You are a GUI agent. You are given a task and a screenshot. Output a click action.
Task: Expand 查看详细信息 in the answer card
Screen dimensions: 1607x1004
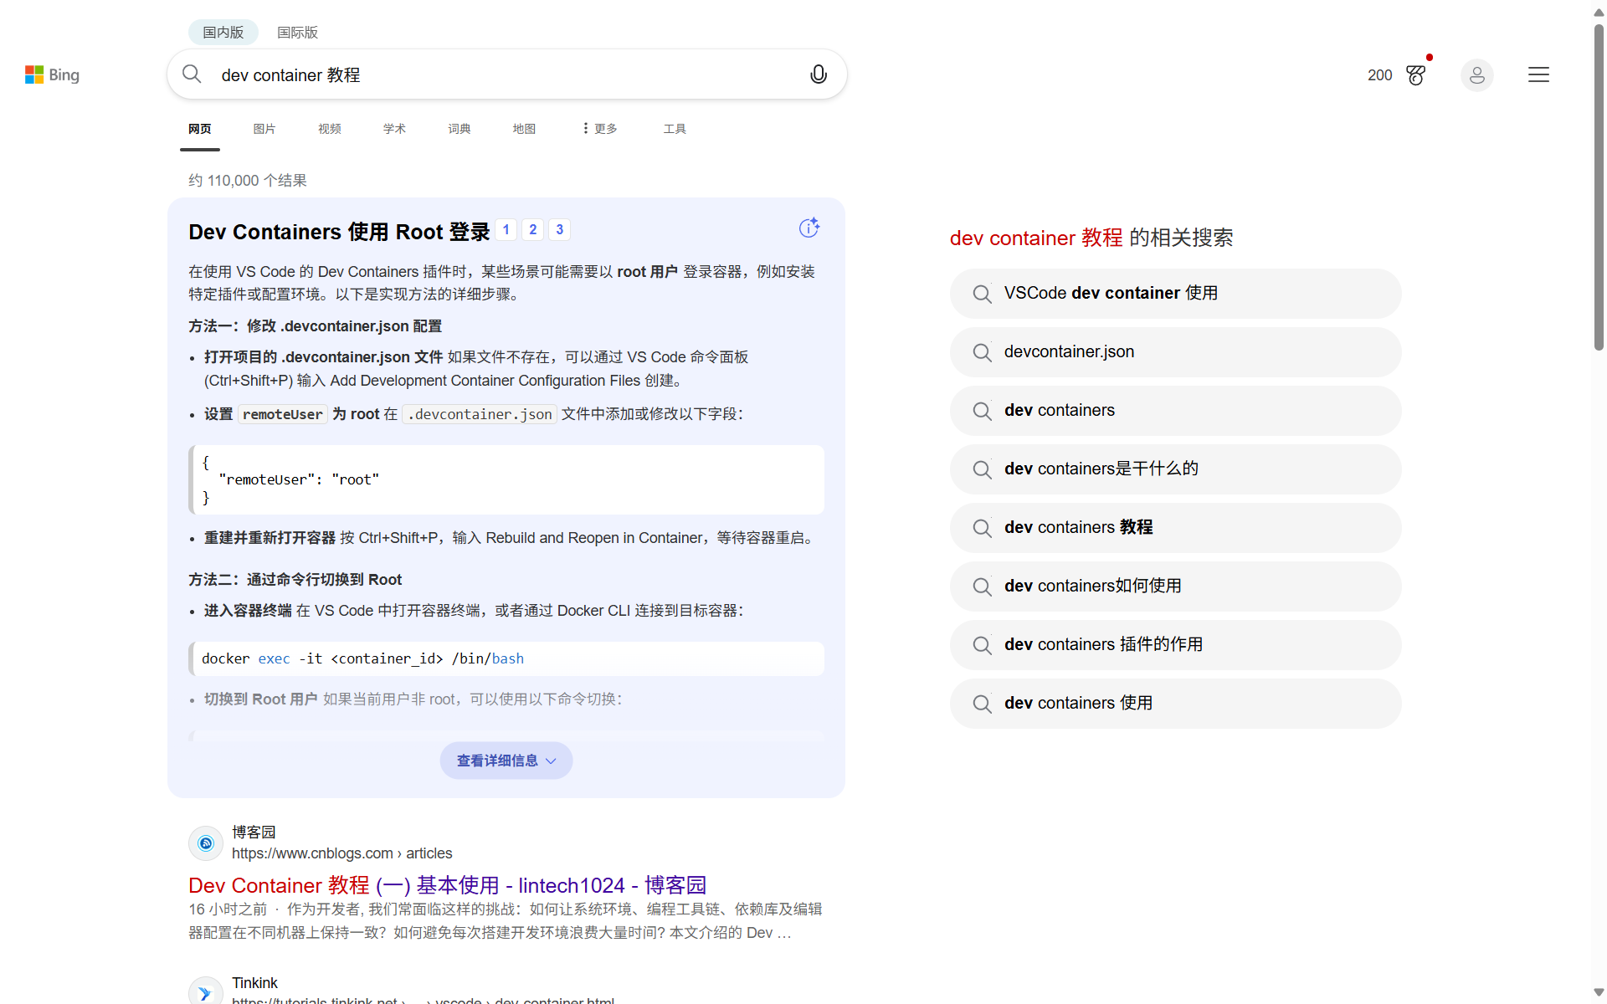click(506, 761)
